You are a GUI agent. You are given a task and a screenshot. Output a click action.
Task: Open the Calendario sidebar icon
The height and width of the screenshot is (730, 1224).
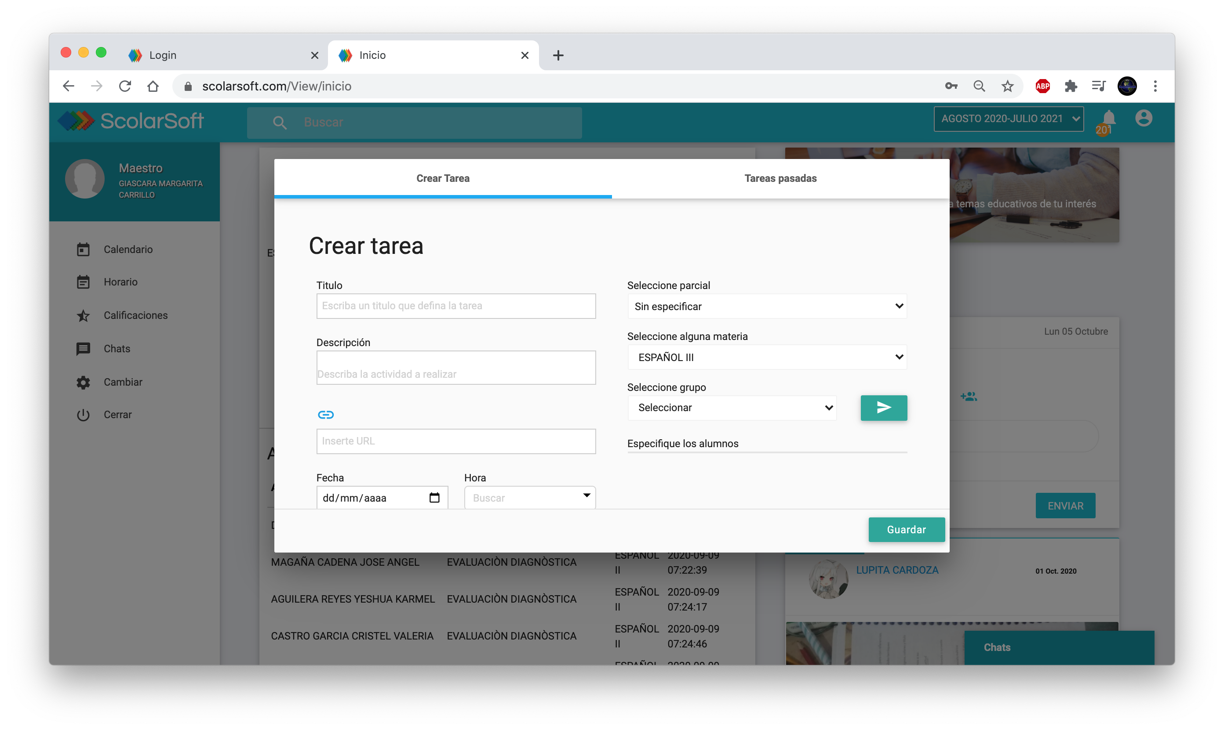click(x=83, y=249)
